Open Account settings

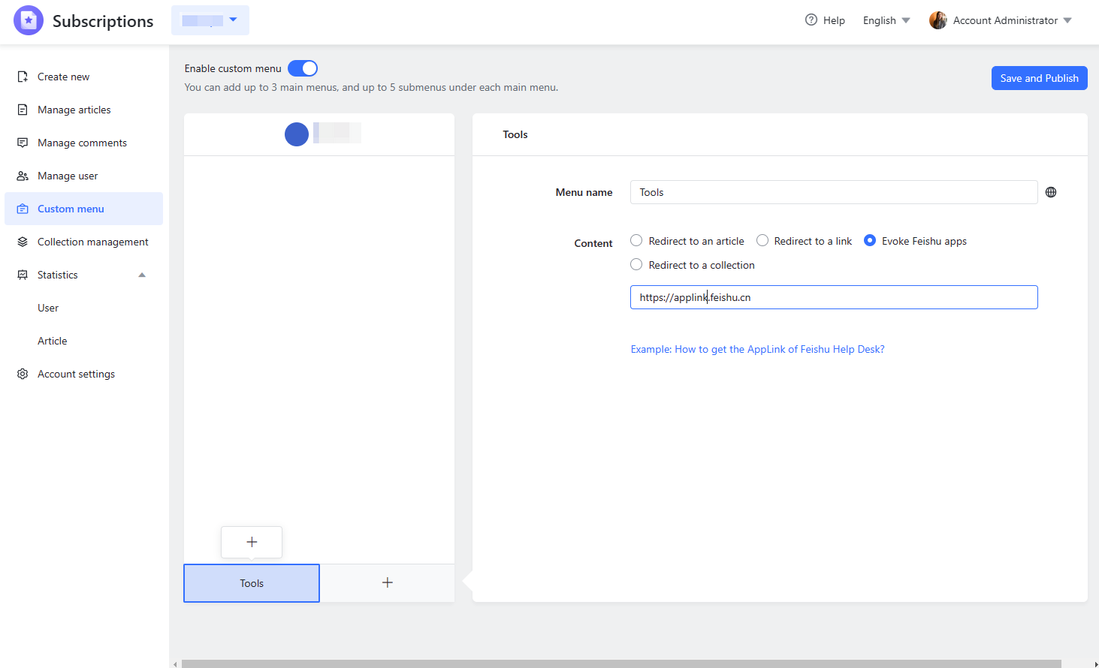click(76, 373)
